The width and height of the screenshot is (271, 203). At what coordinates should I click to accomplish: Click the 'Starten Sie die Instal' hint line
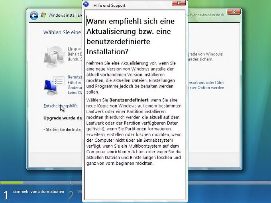pos(63,129)
